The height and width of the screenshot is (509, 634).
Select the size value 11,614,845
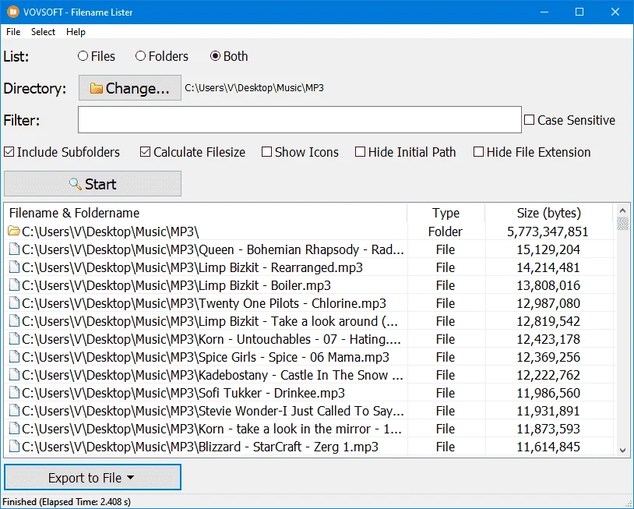click(548, 447)
